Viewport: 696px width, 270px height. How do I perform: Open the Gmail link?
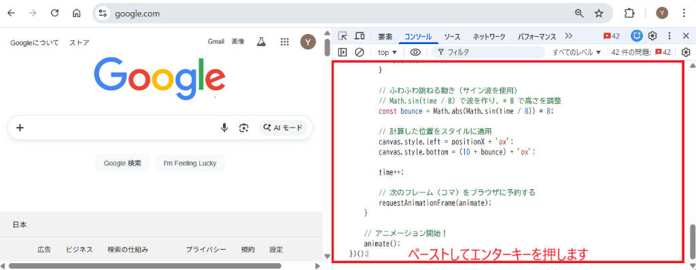click(x=216, y=41)
